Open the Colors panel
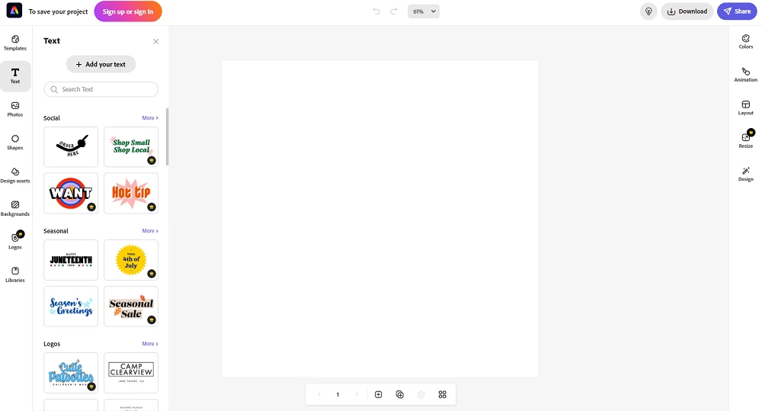The image size is (762, 411). (x=745, y=41)
